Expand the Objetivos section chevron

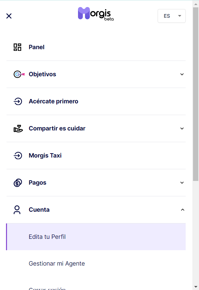point(182,74)
